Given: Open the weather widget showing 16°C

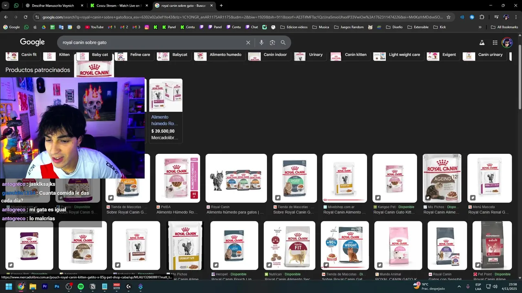Looking at the screenshot, I should (x=429, y=286).
